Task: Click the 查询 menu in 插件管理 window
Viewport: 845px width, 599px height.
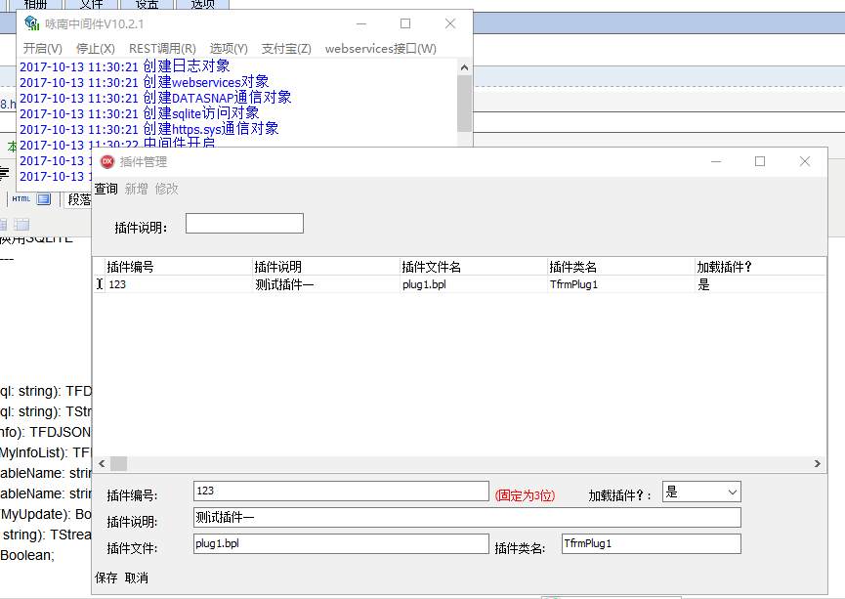Action: [x=106, y=189]
